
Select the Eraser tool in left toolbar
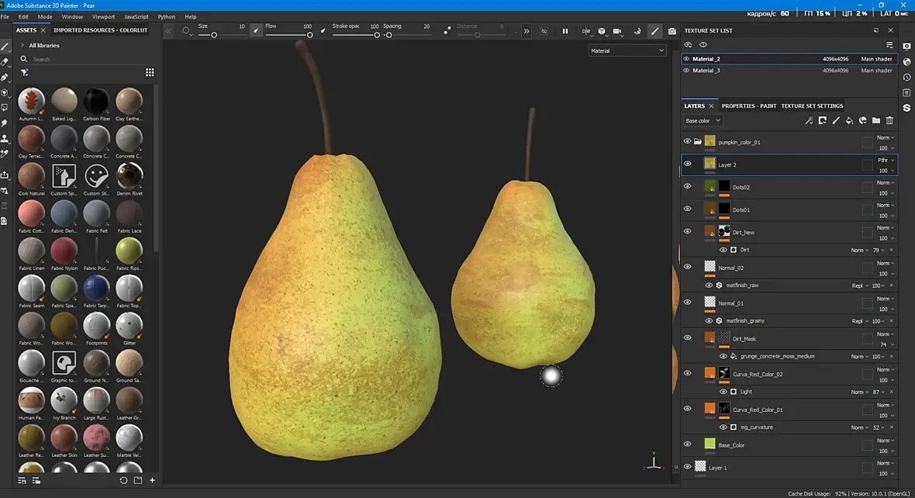[5, 62]
